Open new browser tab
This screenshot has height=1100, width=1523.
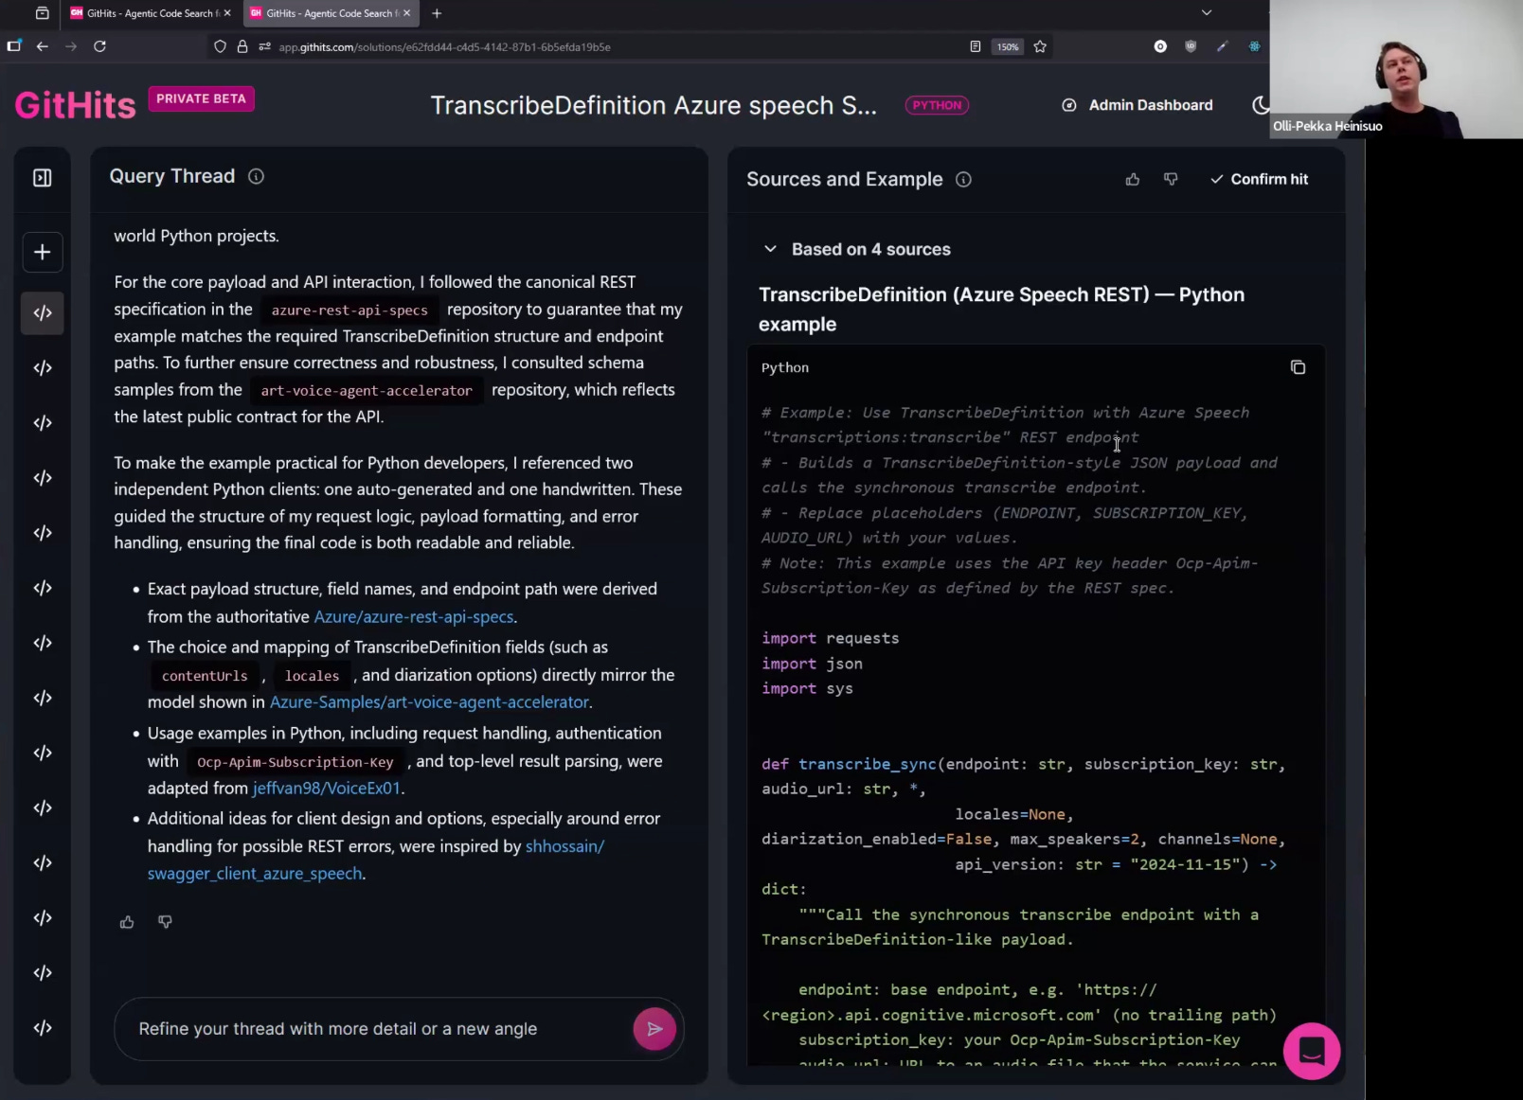point(437,13)
